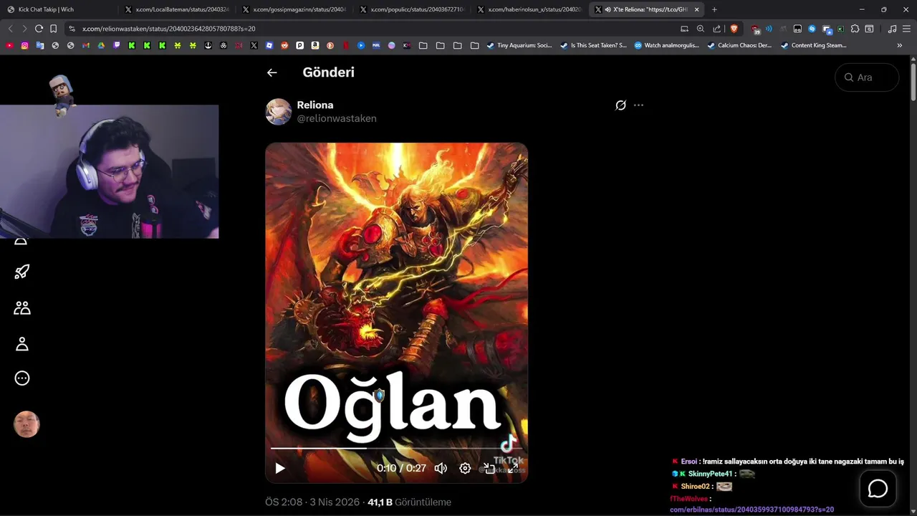Open Grok icon on Reliona's post
917x516 pixels.
(620, 105)
